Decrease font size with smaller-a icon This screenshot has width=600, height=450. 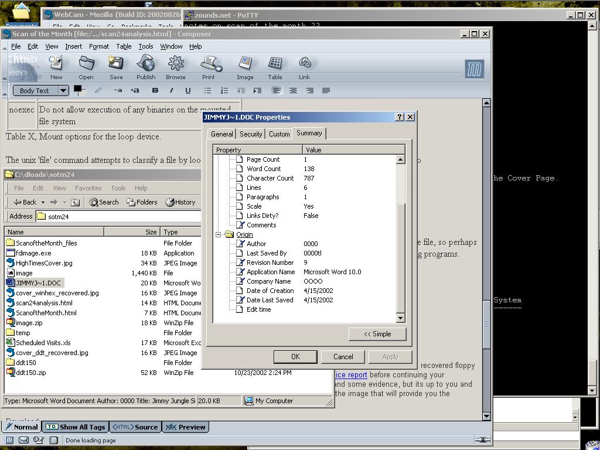click(118, 91)
